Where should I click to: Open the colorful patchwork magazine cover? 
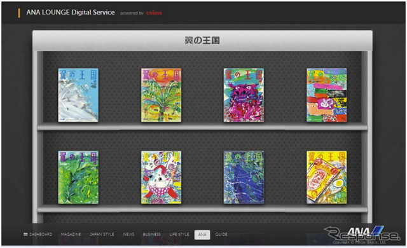pyautogui.click(x=326, y=95)
